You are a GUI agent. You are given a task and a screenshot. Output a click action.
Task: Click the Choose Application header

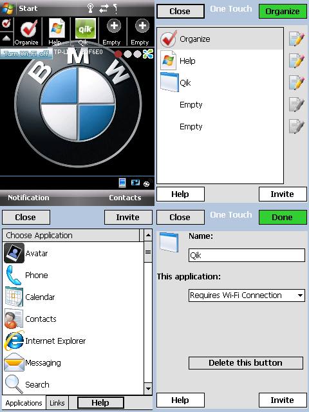click(71, 235)
